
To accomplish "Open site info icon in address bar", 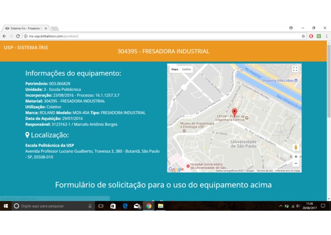I will [x=26, y=36].
